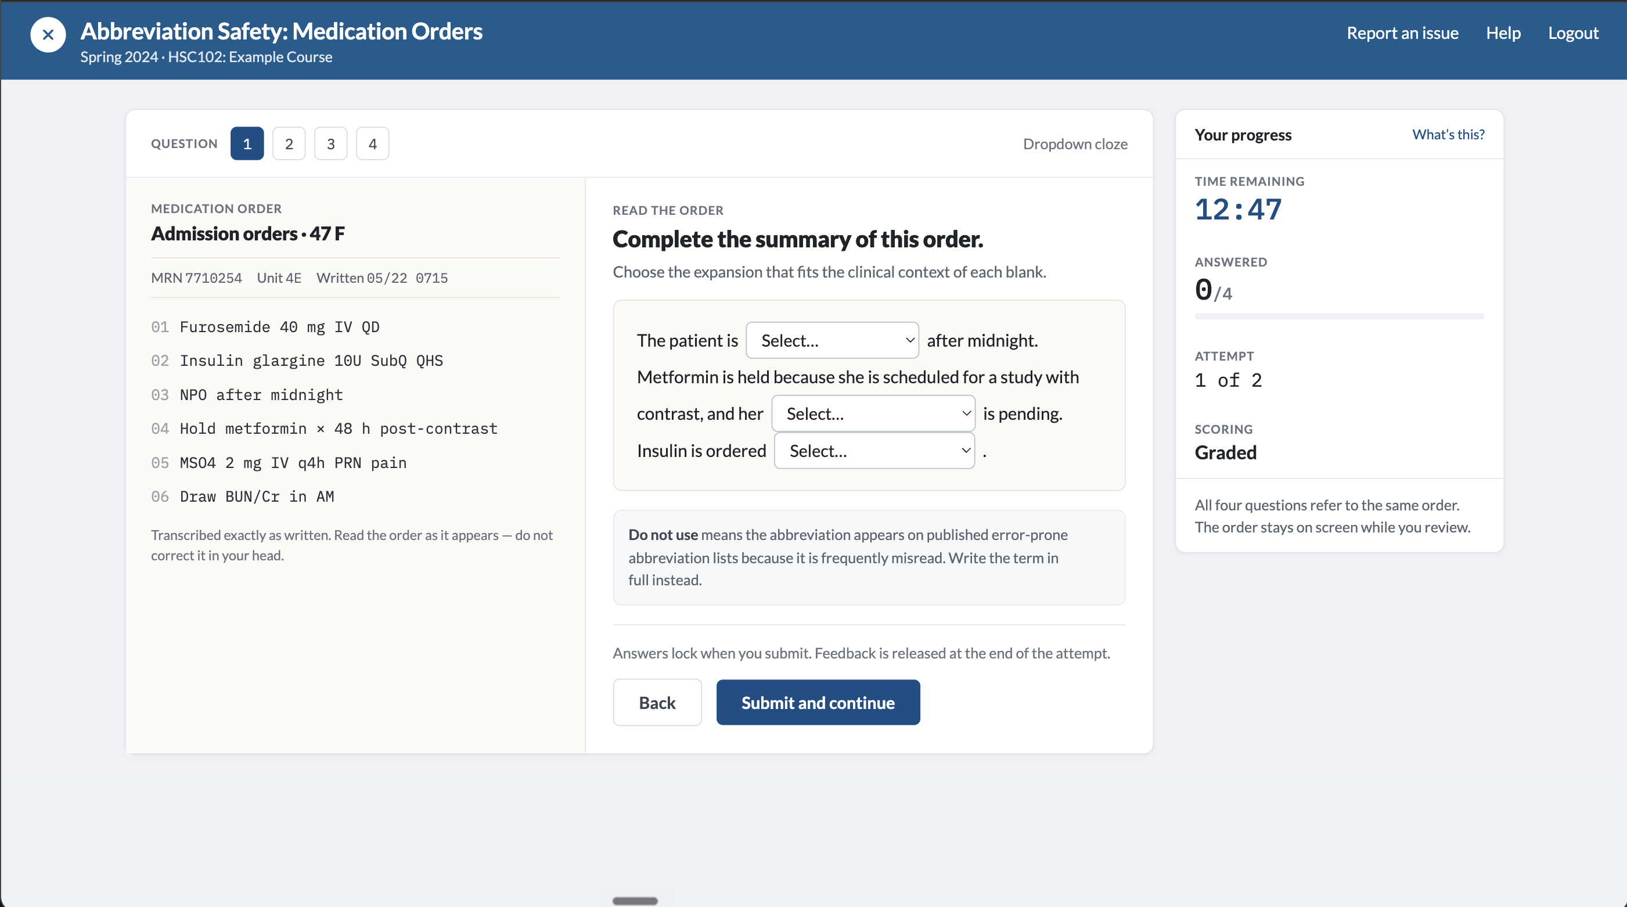Click the answered progress bar
This screenshot has width=1627, height=907.
pyautogui.click(x=1339, y=316)
